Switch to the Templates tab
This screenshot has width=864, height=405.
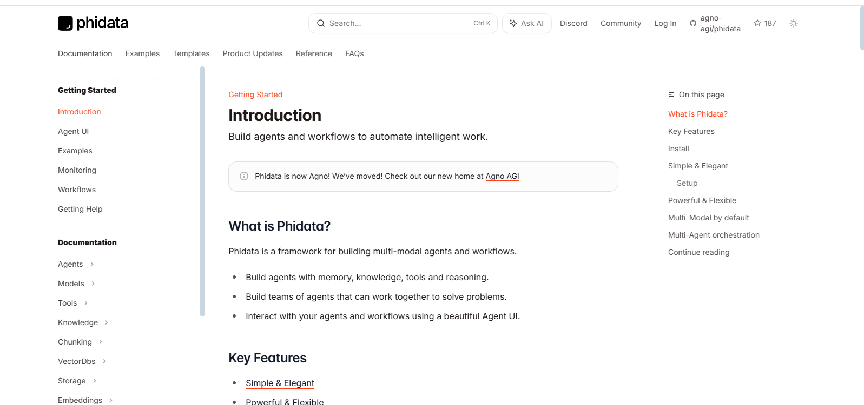pyautogui.click(x=191, y=53)
